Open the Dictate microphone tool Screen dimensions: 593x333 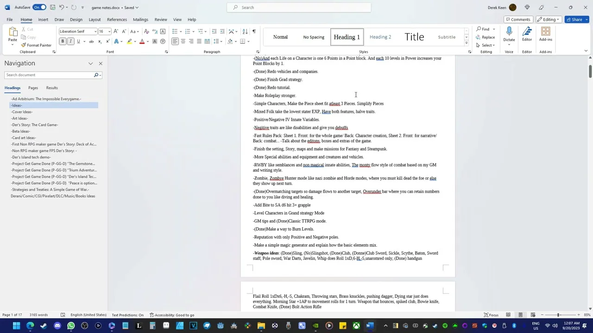coord(509,34)
